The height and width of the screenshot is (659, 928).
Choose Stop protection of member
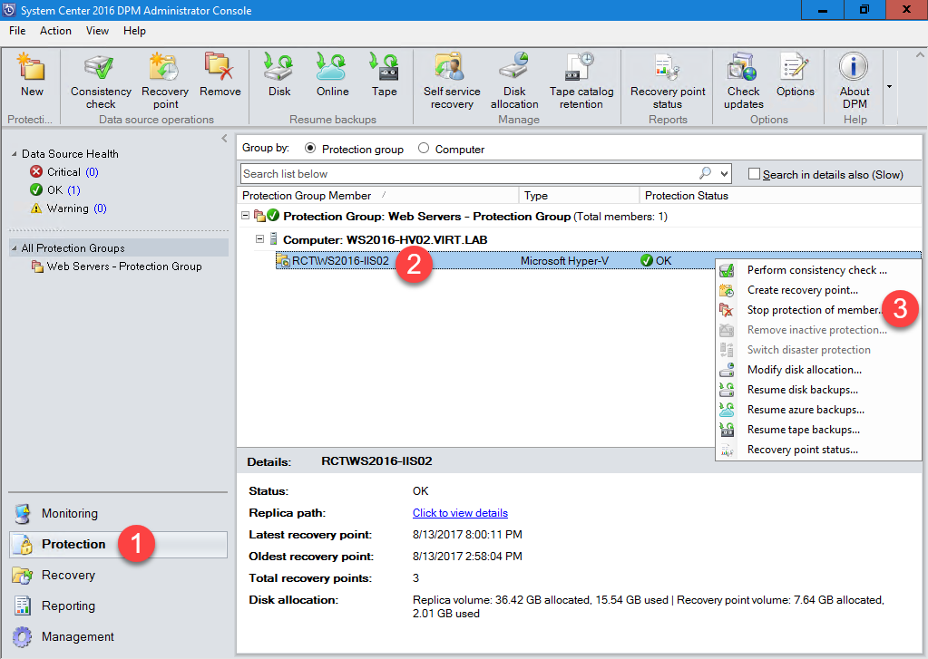818,310
